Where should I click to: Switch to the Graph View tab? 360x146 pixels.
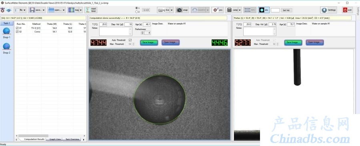tap(55, 139)
